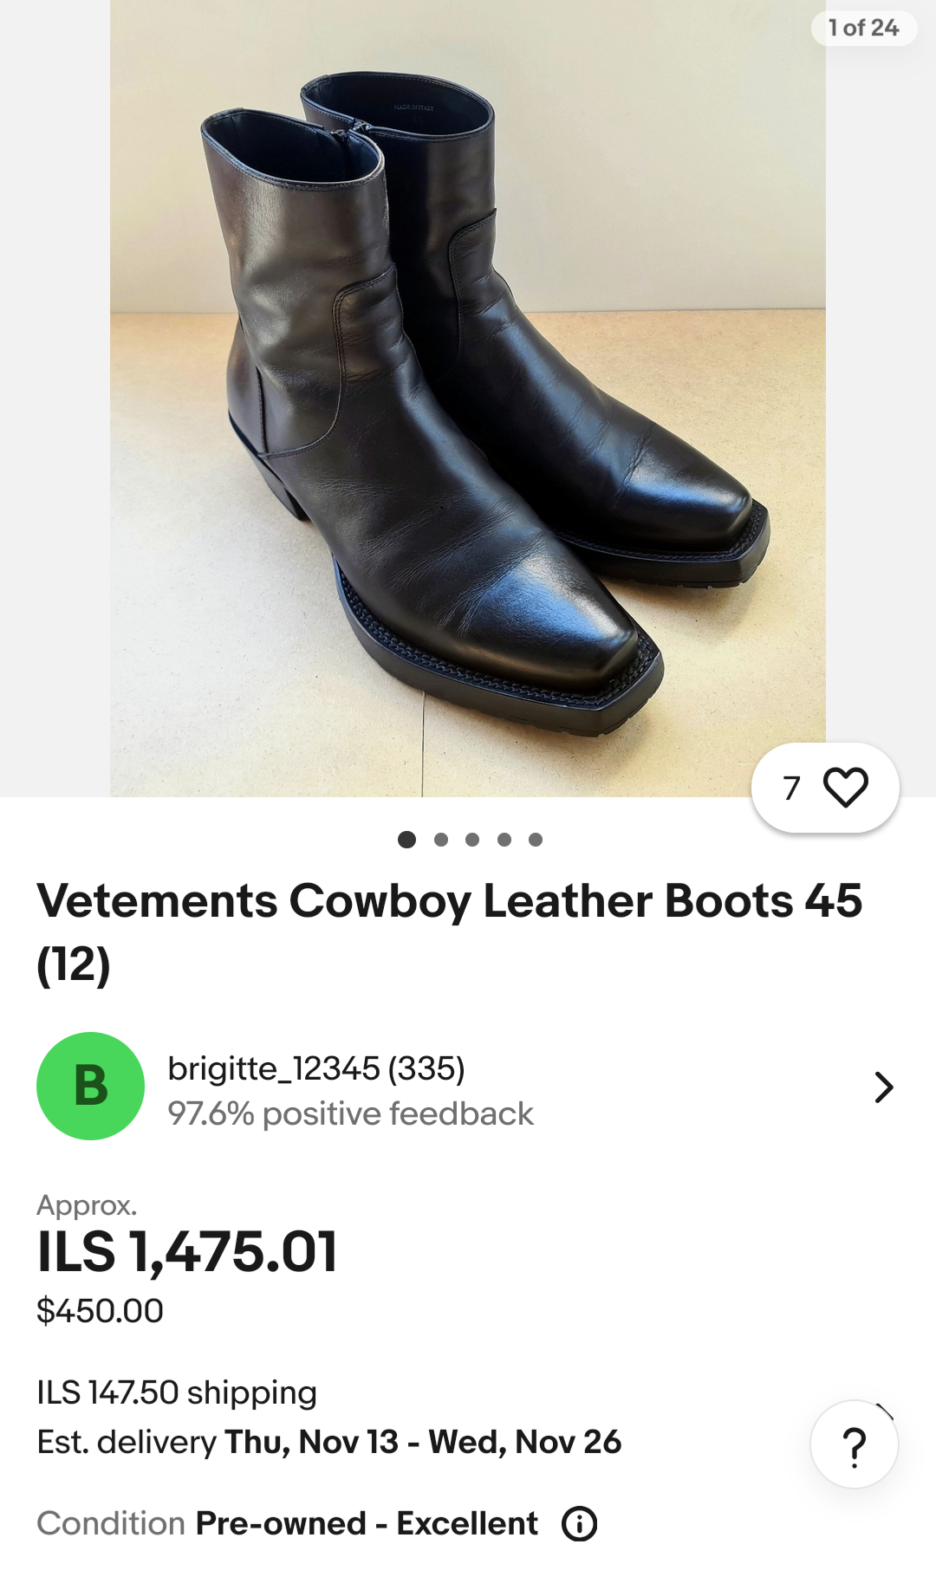View ILS 147.50 shipping details
Viewport: 936px width, 1590px height.
(177, 1392)
